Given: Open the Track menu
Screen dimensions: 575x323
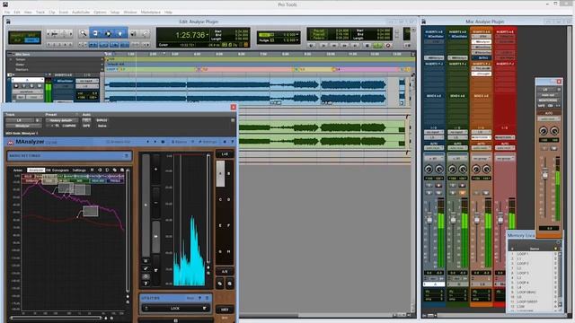Looking at the screenshot, I should click(40, 12).
